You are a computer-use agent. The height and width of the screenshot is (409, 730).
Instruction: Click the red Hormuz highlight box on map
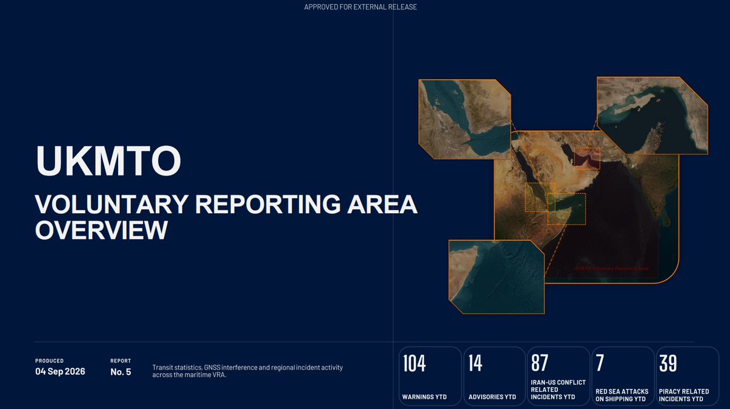[586, 159]
